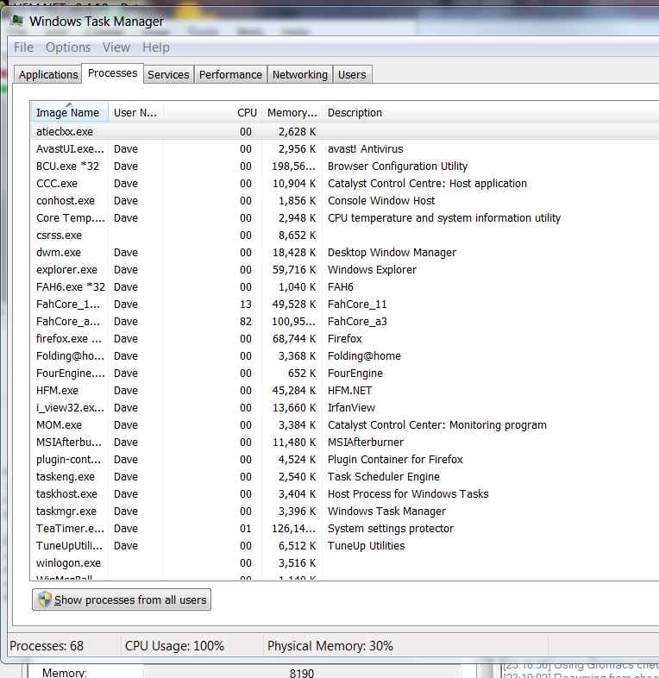Switch to the Performance tab

(x=230, y=75)
